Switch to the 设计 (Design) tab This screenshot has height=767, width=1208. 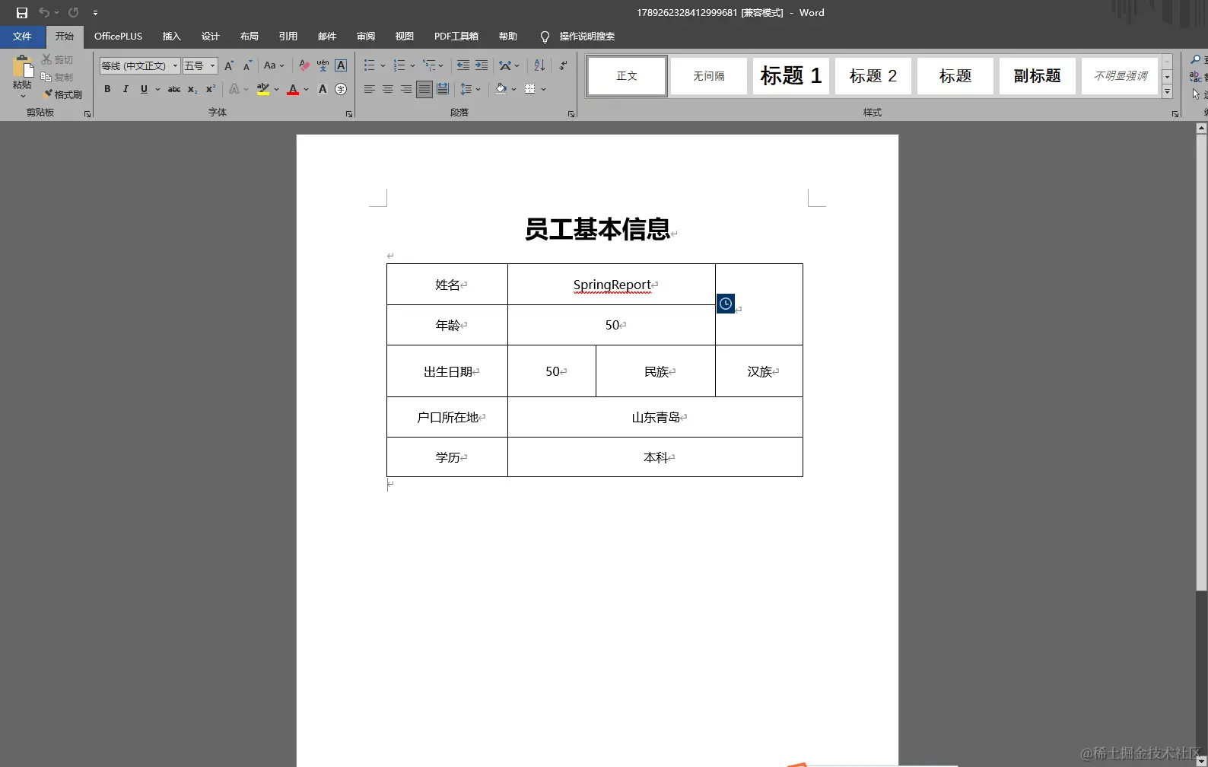coord(211,37)
